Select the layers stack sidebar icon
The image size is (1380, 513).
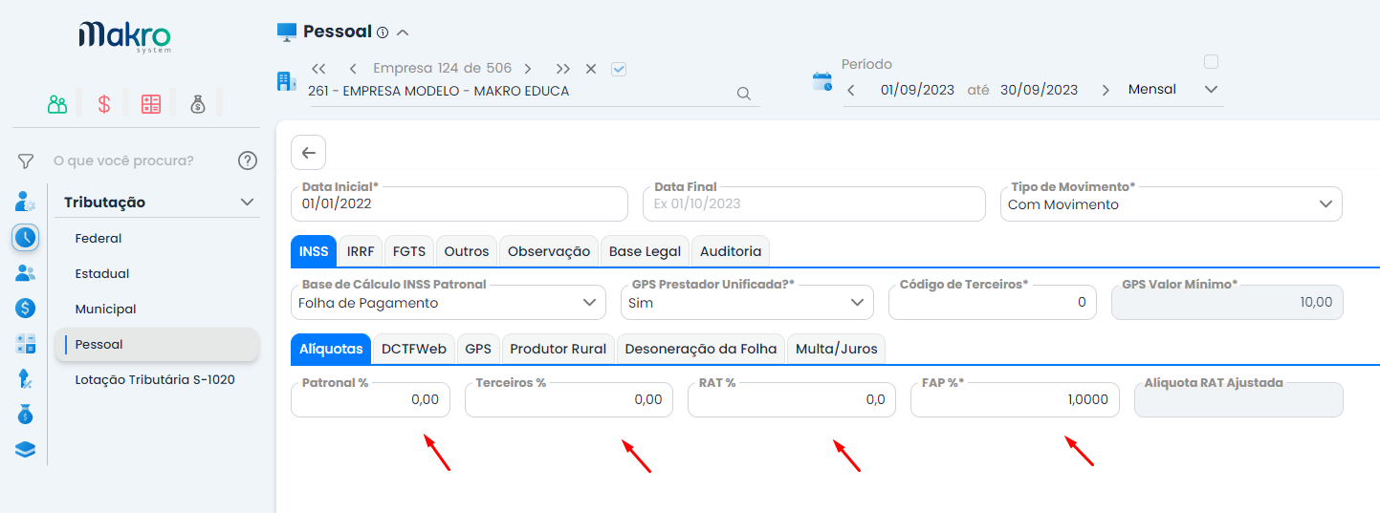26,450
